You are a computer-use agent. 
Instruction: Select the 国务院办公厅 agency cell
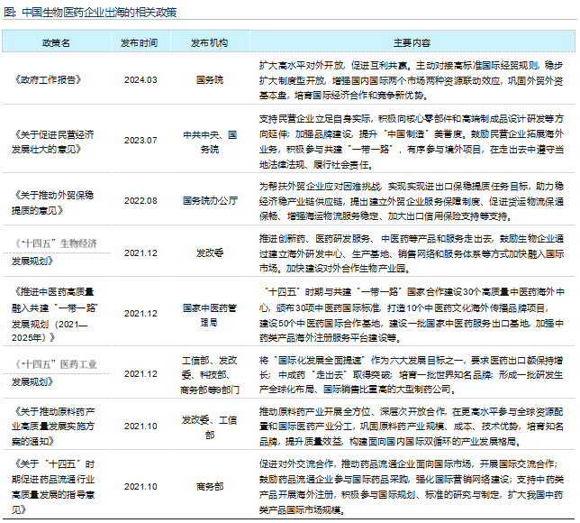tap(209, 200)
